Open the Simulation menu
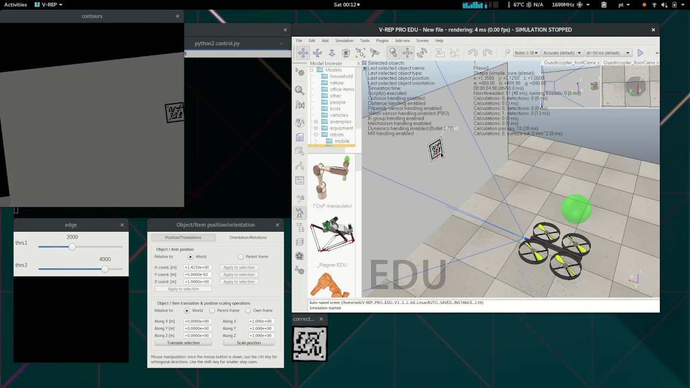690x388 pixels. (x=344, y=40)
